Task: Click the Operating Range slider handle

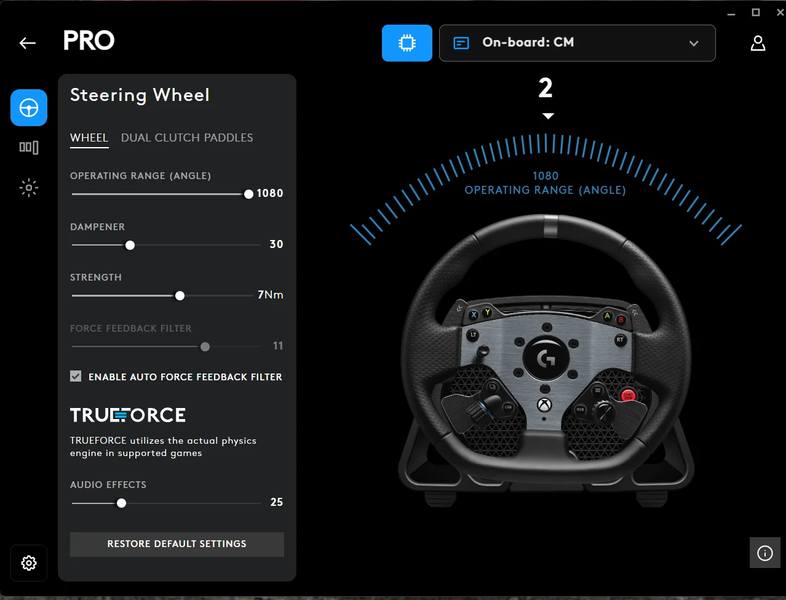Action: point(248,194)
